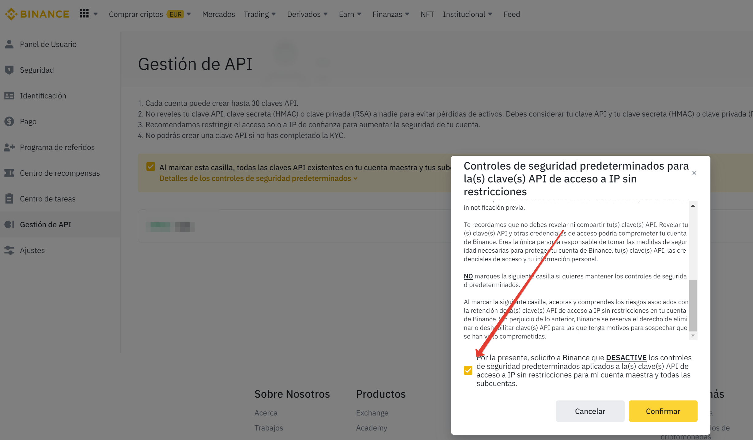The height and width of the screenshot is (440, 753).
Task: Select Centro de tareas in sidebar
Action: [60, 199]
